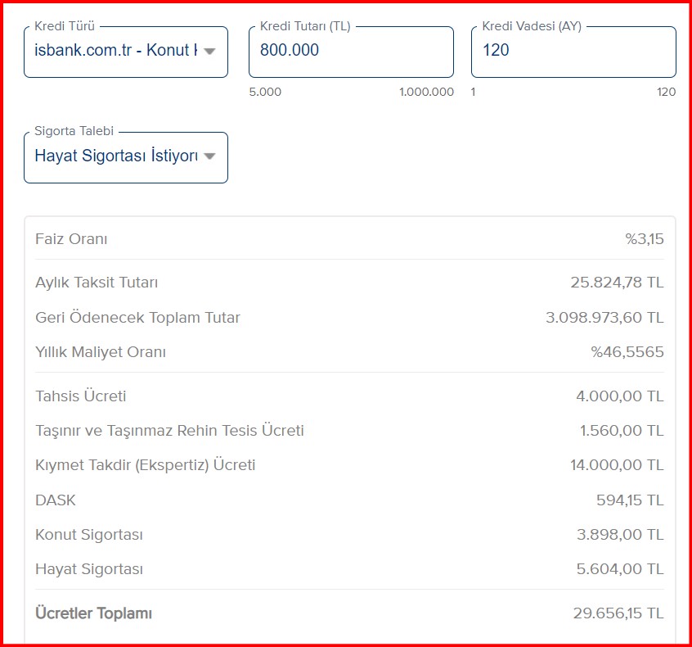Click the 5.000 minimum amount label
The width and height of the screenshot is (692, 647).
tap(265, 92)
